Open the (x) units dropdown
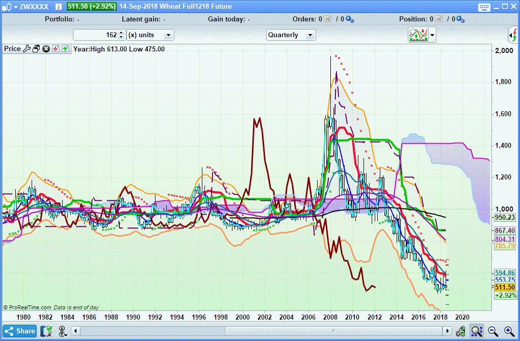The height and width of the screenshot is (341, 520). pos(168,35)
